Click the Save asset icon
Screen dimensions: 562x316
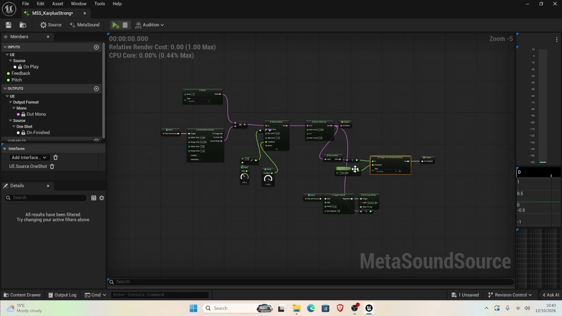(x=8, y=25)
